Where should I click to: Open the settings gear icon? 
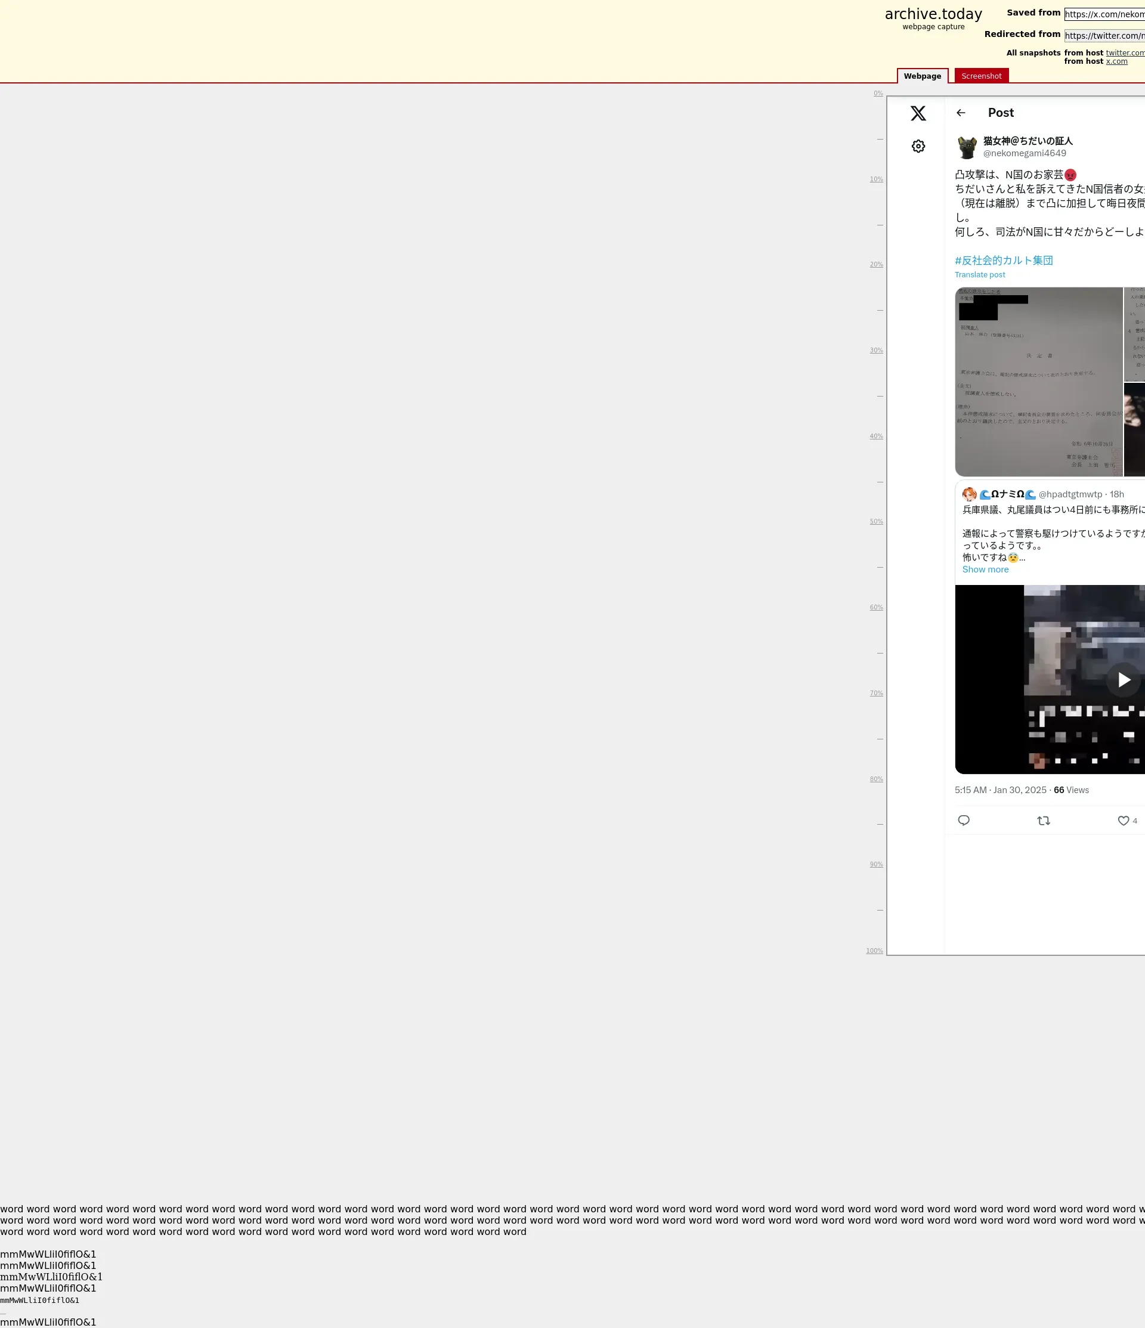(918, 146)
